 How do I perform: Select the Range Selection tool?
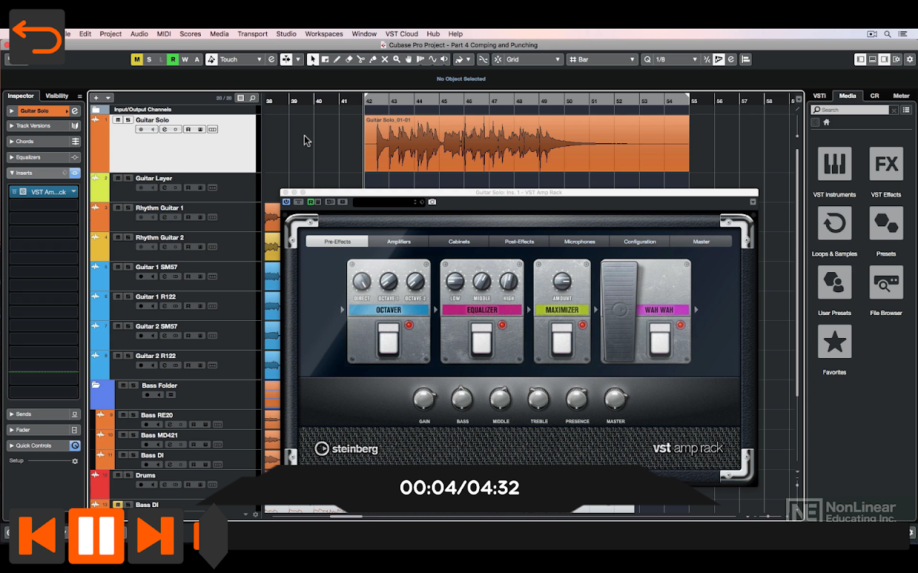coord(325,59)
